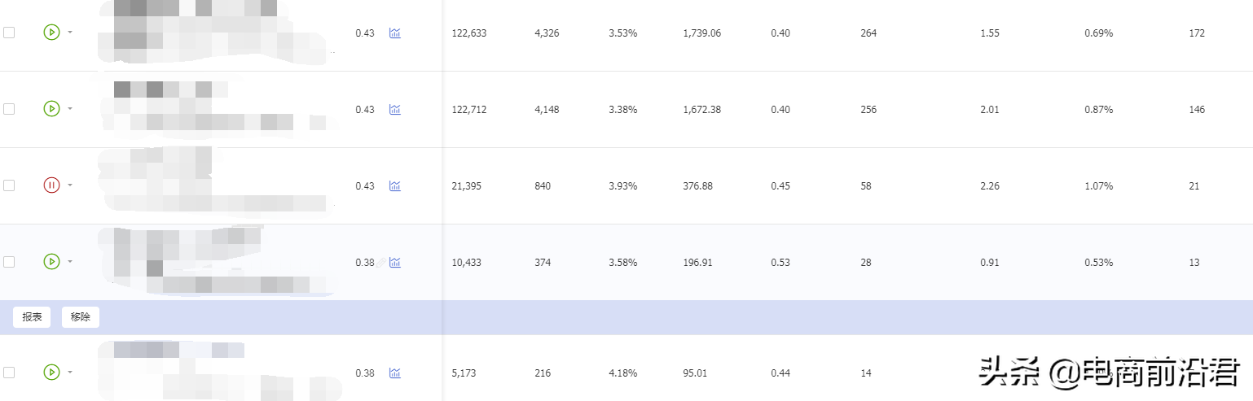Click green play status icon in 122,633 row
1253x401 pixels.
click(x=51, y=33)
